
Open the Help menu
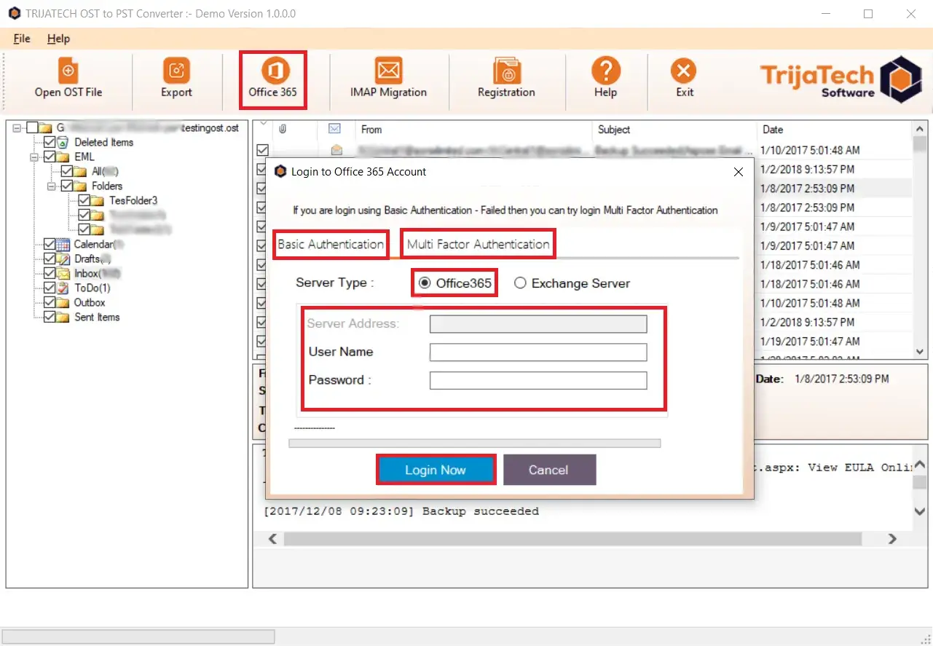coord(58,39)
